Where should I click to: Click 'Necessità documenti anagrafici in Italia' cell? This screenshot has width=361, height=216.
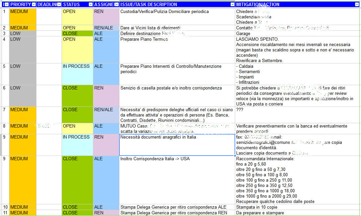coord(177,145)
